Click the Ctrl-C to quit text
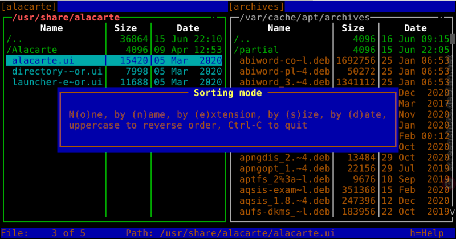 (x=267, y=125)
